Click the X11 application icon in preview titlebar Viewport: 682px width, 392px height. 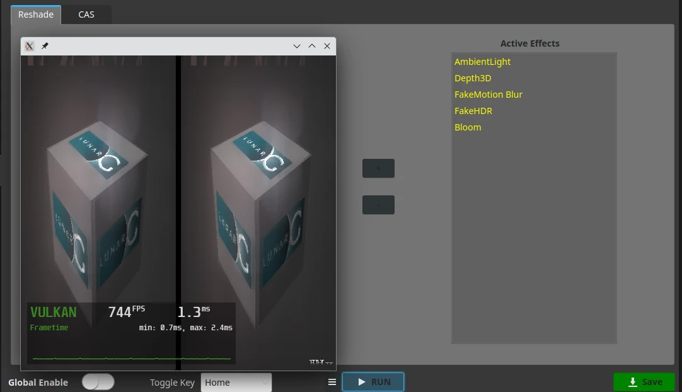29,46
